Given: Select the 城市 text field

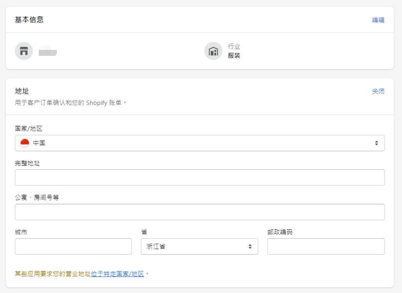Looking at the screenshot, I should (73, 247).
